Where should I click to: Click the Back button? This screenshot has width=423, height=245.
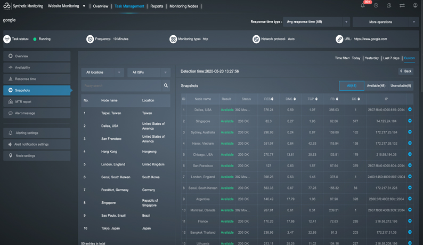coord(406,71)
